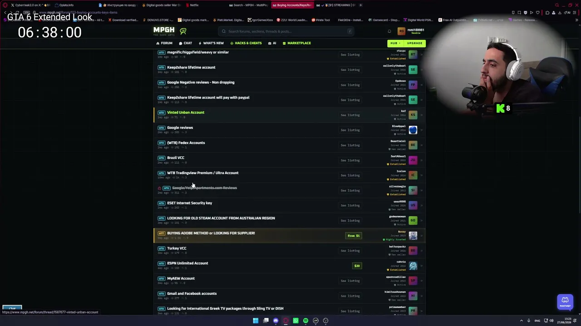Open Task View in the taskbar
Screen dimensions: 581x326
266,321
